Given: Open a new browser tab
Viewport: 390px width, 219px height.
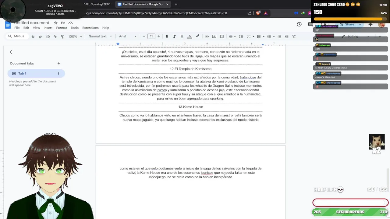Looking at the screenshot, I should 176,4.
